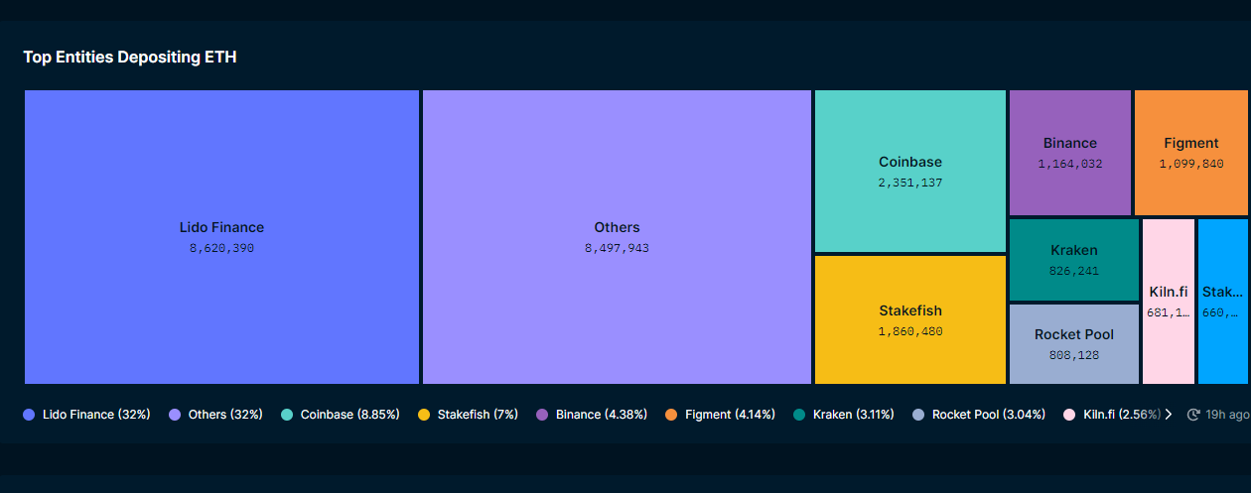Toggle Others (32%) legend entry
The image size is (1251, 493).
pos(215,415)
